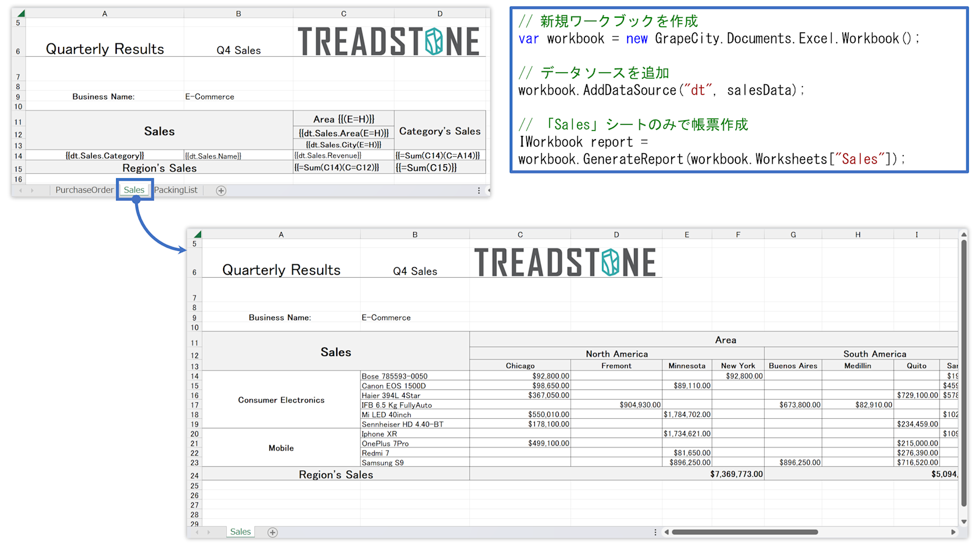The width and height of the screenshot is (978, 550).
Task: Click the AddDataSource code line
Action: 661,90
